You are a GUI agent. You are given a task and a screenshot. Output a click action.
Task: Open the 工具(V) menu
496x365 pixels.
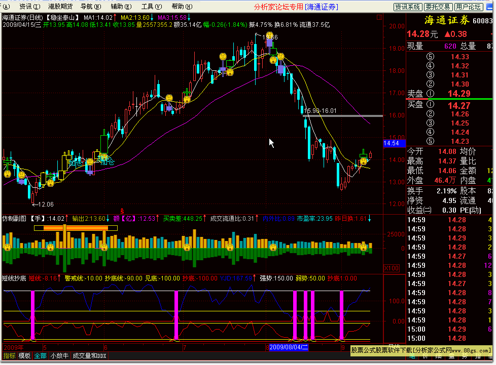tap(152, 6)
